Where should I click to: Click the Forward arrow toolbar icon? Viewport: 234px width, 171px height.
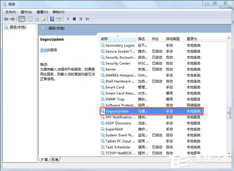click(13, 19)
